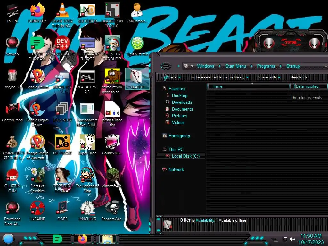Open the Share with dropdown
328x246 pixels.
[269, 77]
